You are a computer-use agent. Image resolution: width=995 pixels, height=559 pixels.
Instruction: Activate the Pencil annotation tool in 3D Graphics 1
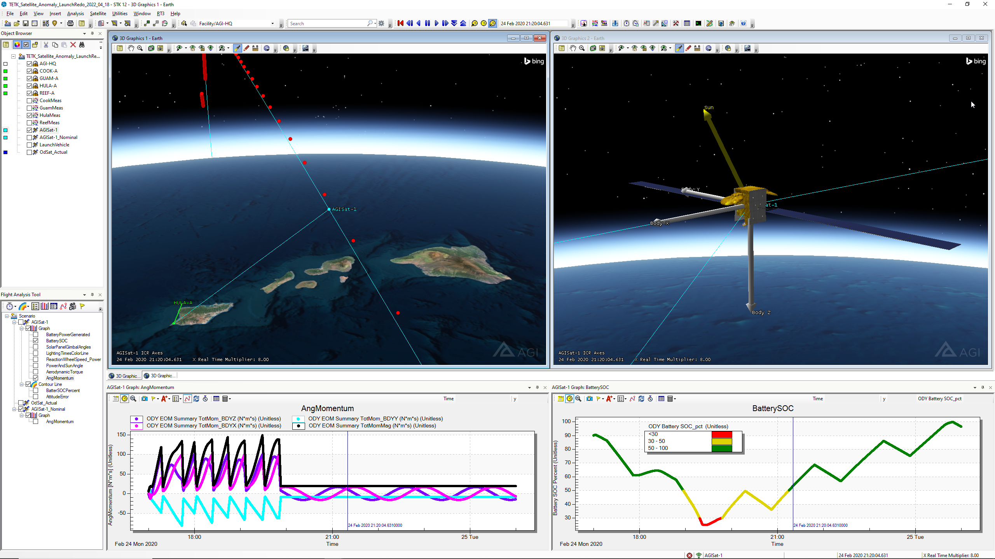246,48
